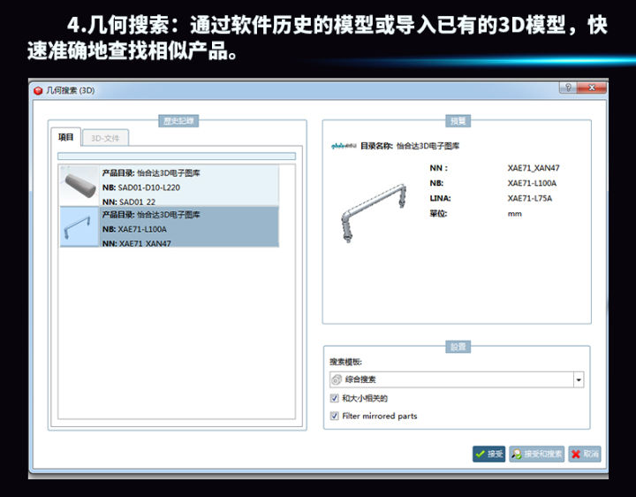Select the SAD01-D10-L220 history entry

click(x=169, y=186)
